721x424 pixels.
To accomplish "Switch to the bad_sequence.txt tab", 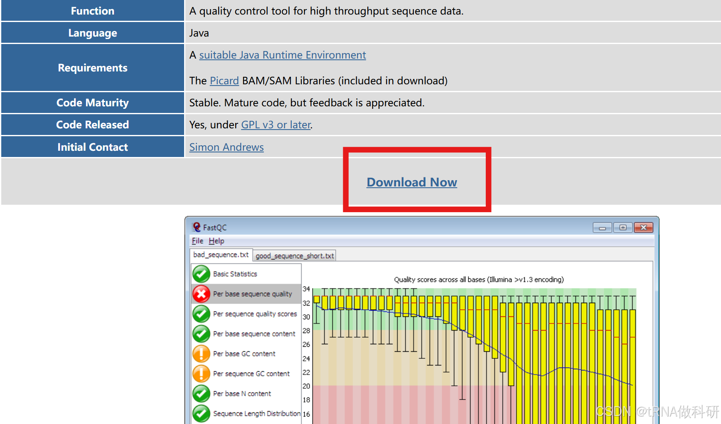I will click(221, 255).
